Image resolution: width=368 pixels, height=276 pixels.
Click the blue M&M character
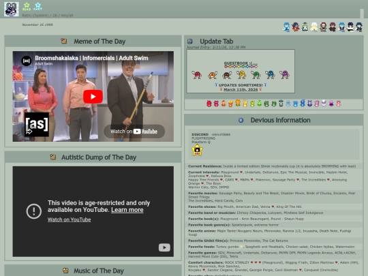coord(271,74)
